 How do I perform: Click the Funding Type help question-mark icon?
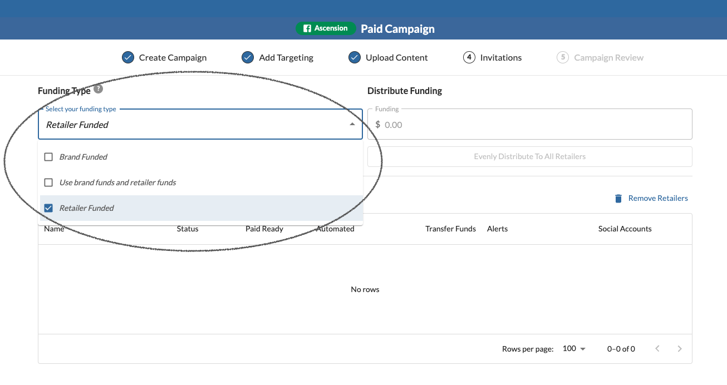coord(98,89)
